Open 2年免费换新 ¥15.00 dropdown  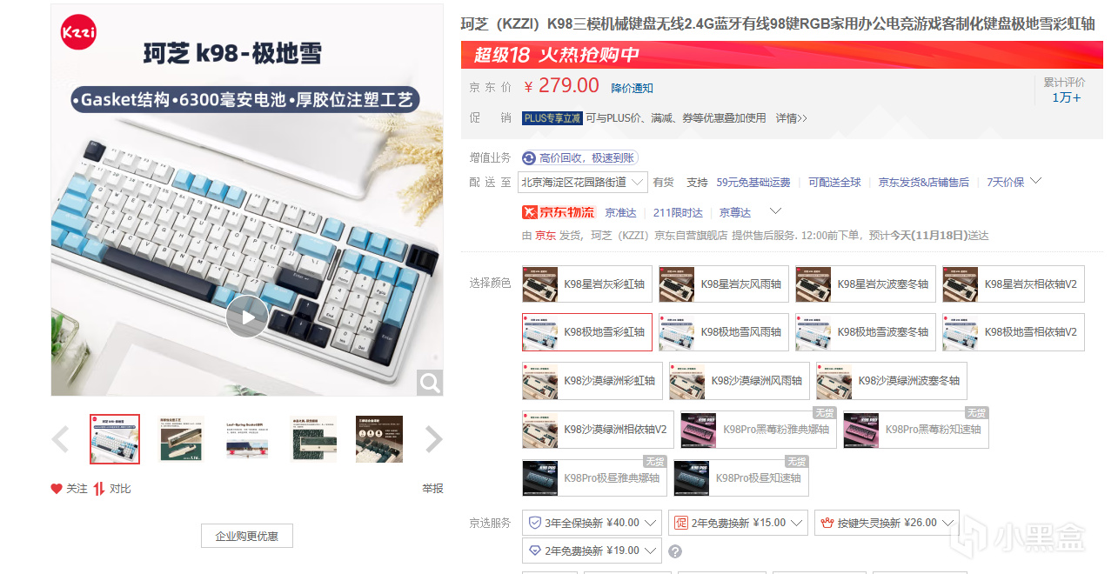point(738,523)
